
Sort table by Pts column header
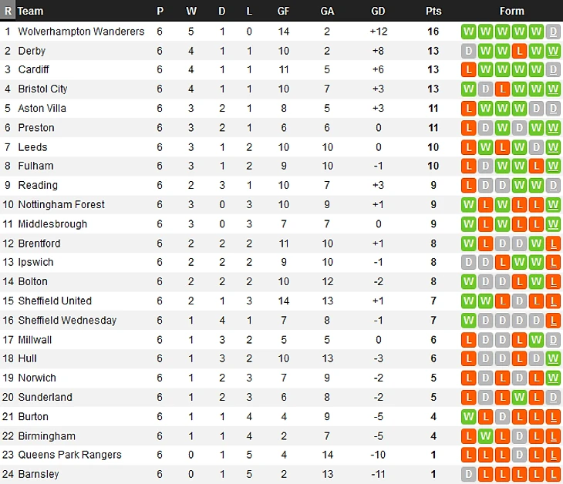[433, 11]
